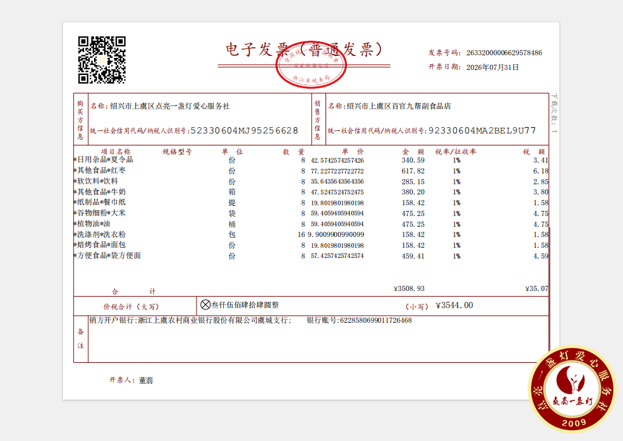Image resolution: width=623 pixels, height=441 pixels.
Task: Select item *日用杂品*夏令品
Action: [x=103, y=159]
